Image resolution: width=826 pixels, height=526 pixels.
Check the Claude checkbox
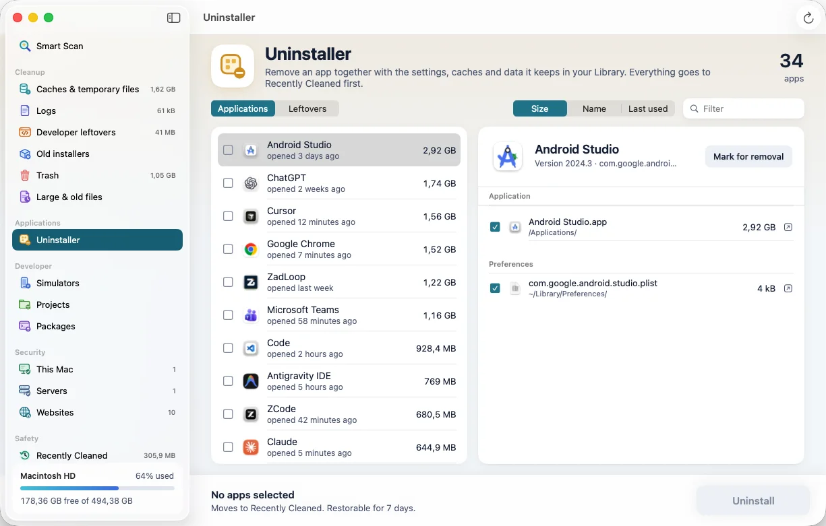(228, 447)
